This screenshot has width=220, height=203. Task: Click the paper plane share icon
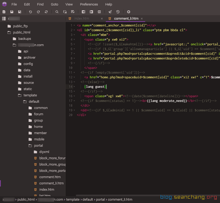(x=110, y=12)
